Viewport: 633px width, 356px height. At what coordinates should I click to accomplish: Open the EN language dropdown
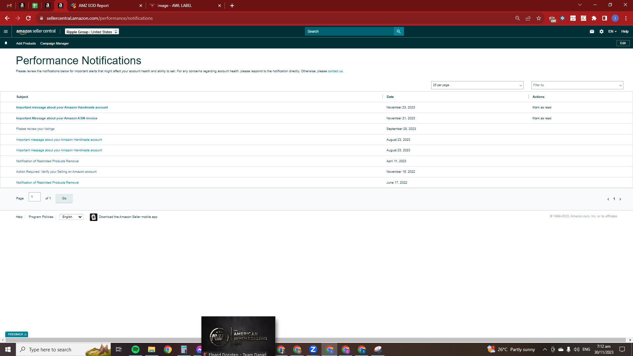coord(612,31)
